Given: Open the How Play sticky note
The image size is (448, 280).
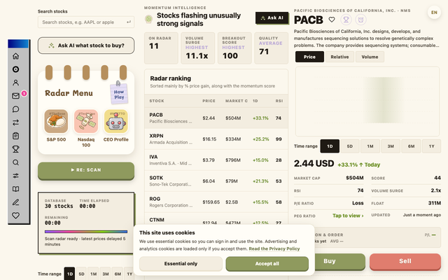Looking at the screenshot, I should click(119, 94).
